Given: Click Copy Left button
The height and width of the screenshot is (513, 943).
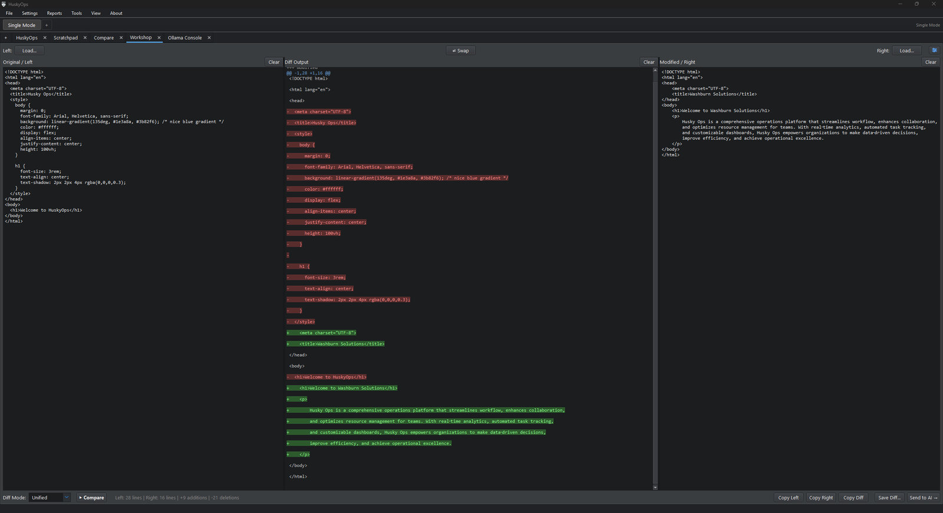Looking at the screenshot, I should [789, 498].
